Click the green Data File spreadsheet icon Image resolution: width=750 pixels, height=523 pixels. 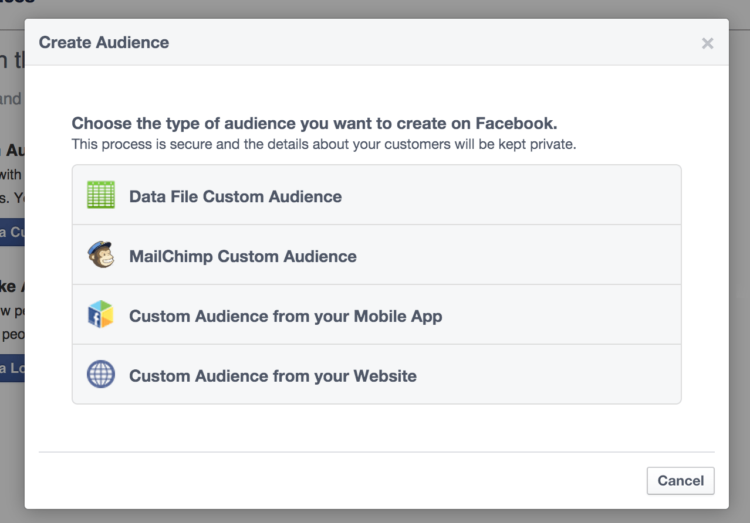100,194
